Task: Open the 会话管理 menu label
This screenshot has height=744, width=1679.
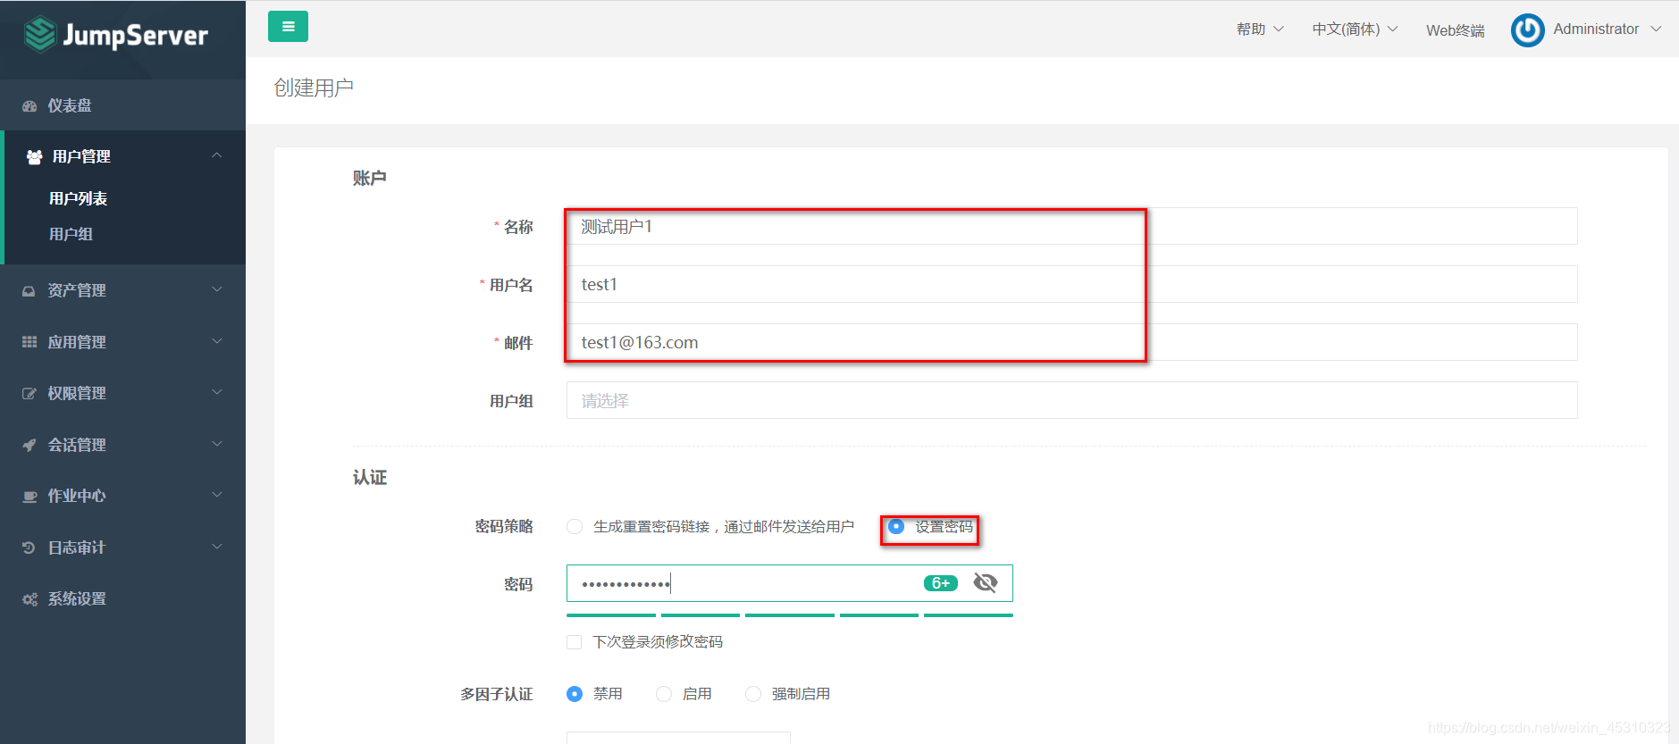Action: [x=77, y=445]
